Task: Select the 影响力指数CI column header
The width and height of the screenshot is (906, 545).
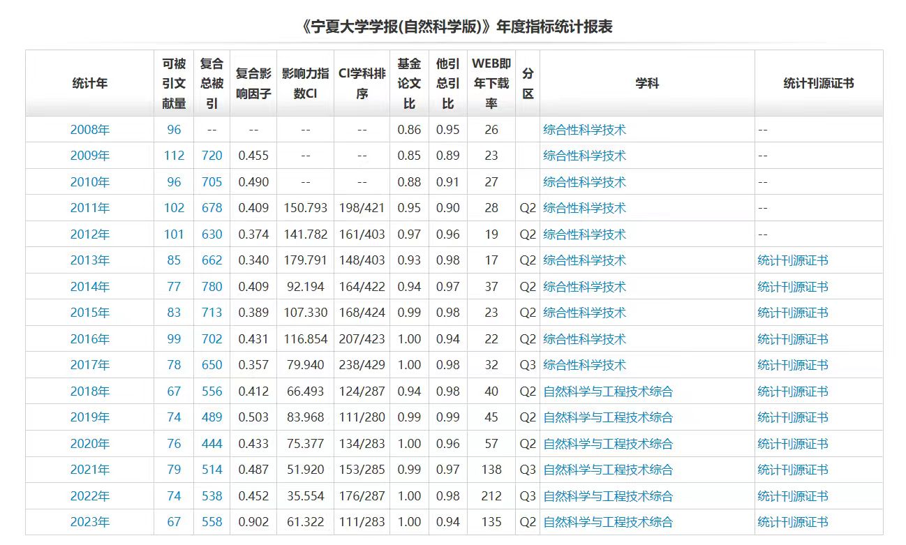Action: coord(305,83)
